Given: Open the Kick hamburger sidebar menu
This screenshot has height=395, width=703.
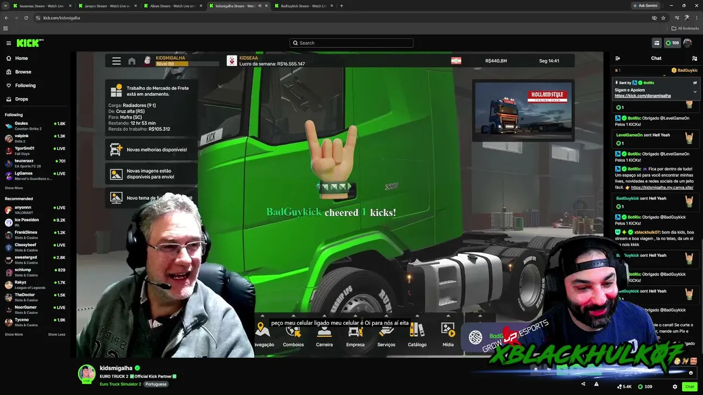Looking at the screenshot, I should click(9, 43).
